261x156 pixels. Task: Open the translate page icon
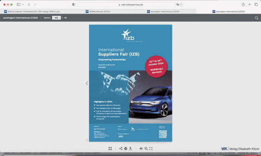(x=177, y=5)
